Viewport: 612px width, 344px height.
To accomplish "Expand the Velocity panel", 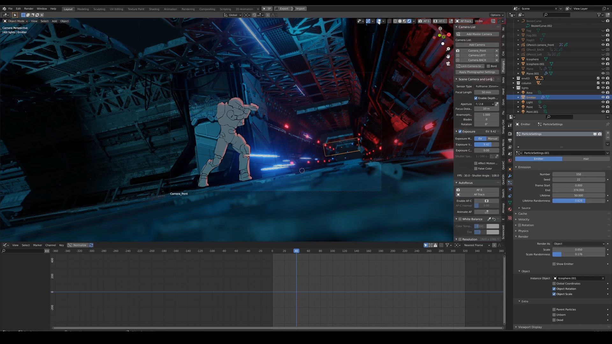I will tap(524, 219).
